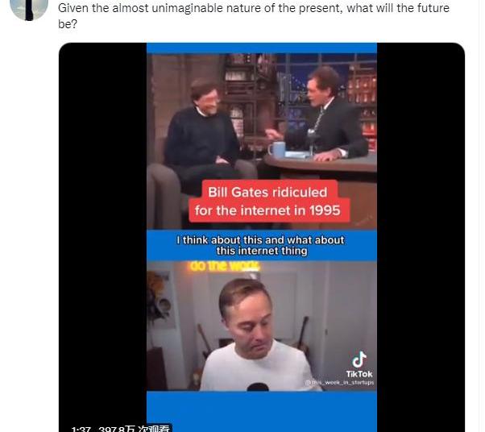
Task: Click the 'this internet thing' subtitle text
Action: click(262, 251)
